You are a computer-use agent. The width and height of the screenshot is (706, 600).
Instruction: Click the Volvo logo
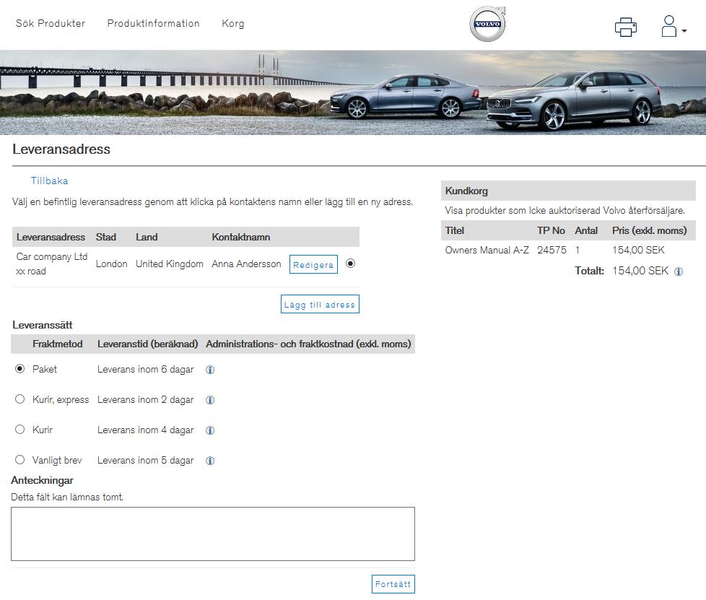pyautogui.click(x=487, y=24)
